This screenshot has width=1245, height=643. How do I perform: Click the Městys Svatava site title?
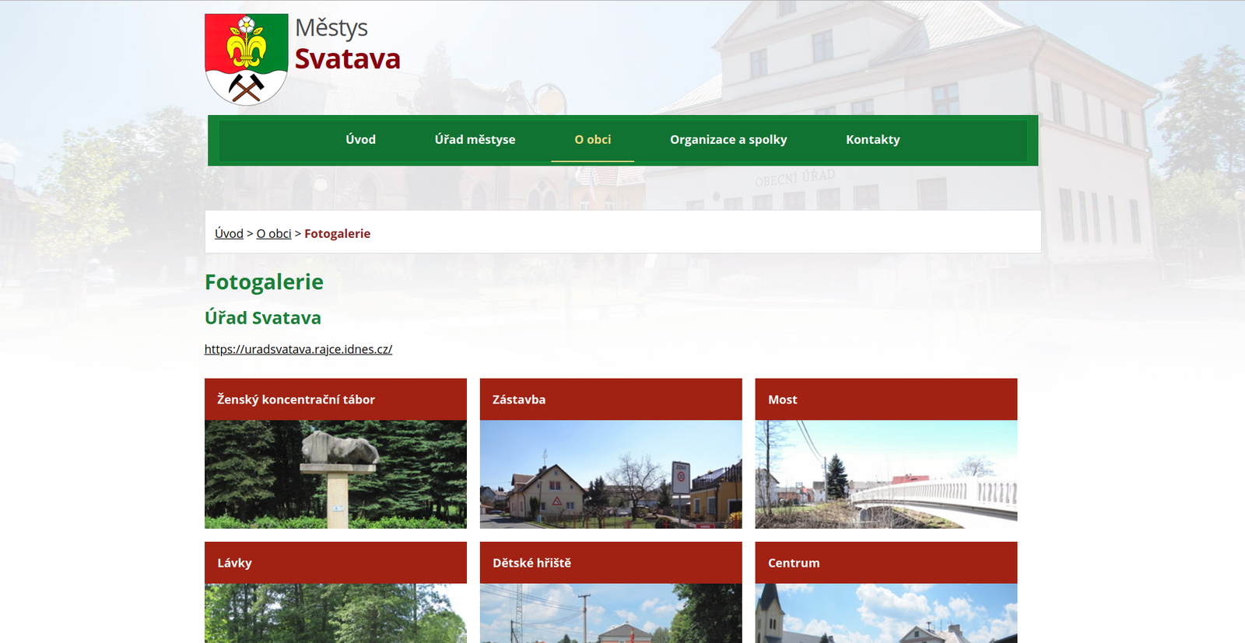347,45
